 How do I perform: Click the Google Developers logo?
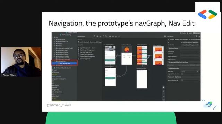coord(207,14)
